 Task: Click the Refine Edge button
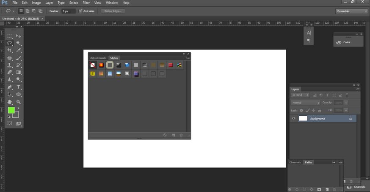coord(113,11)
